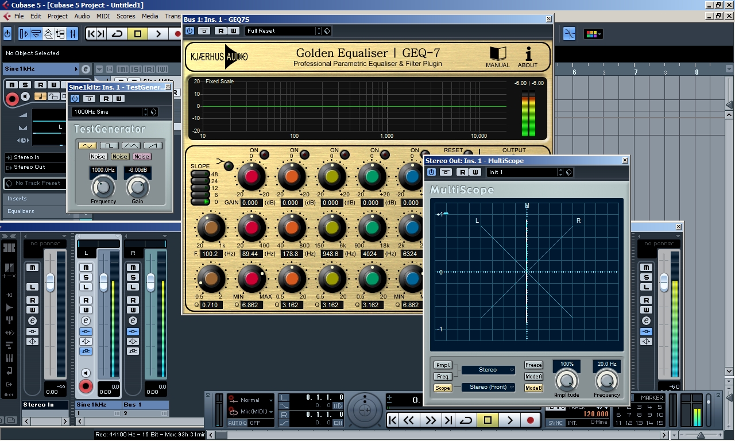Open the MIDI menu
This screenshot has height=441, width=735.
click(x=104, y=16)
